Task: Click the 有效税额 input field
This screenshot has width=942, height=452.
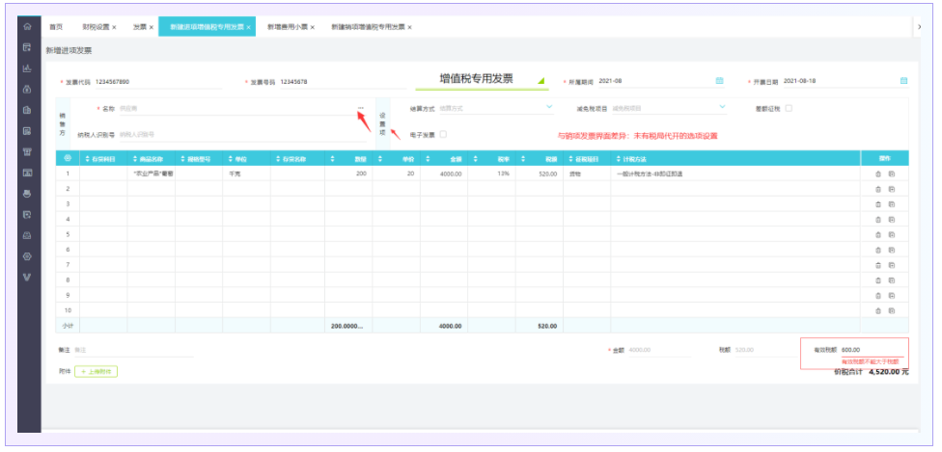Action: pyautogui.click(x=869, y=350)
